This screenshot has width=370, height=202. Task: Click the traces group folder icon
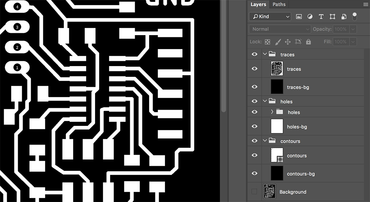[272, 54]
